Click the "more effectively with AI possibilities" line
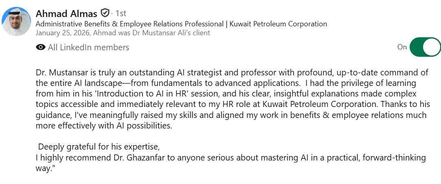This screenshot has height=184, width=441. tap(104, 126)
